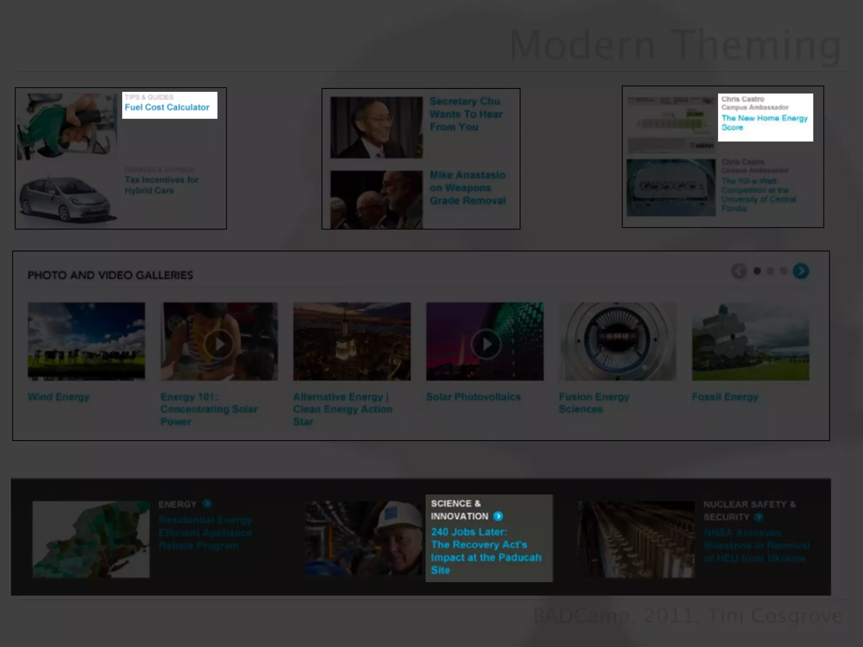Click the Chris Castro name above the Home Energy Score link
863x647 pixels.
(742, 99)
